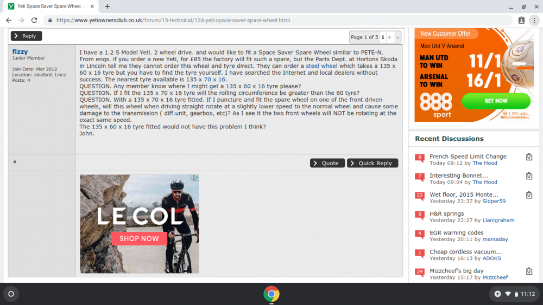Click the 8 replies badge for French Speed Limit
543x305 pixels.
click(x=420, y=158)
